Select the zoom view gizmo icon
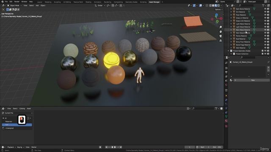This screenshot has height=152, width=271. point(221,27)
